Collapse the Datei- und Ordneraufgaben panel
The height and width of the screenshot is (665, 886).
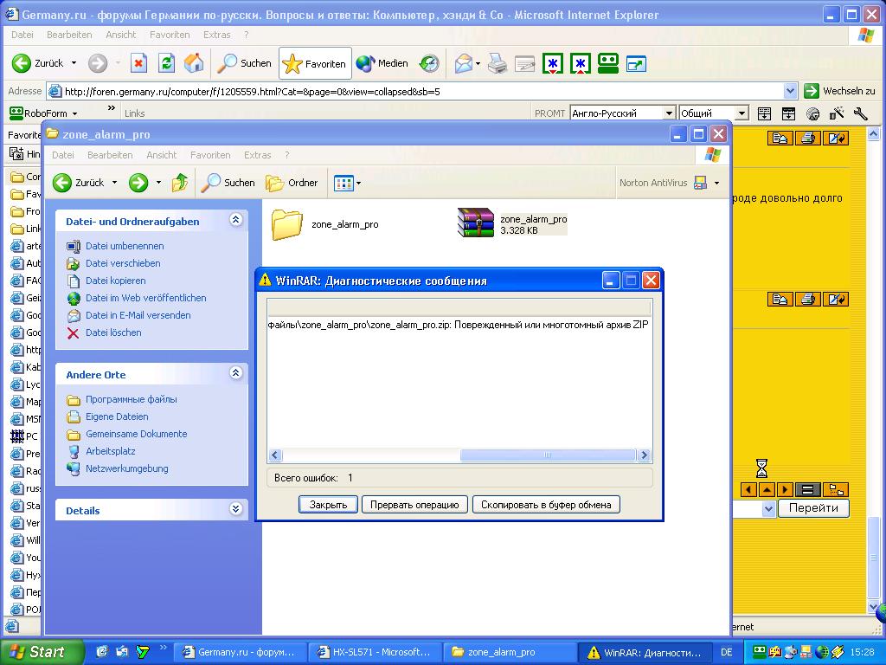click(x=235, y=220)
